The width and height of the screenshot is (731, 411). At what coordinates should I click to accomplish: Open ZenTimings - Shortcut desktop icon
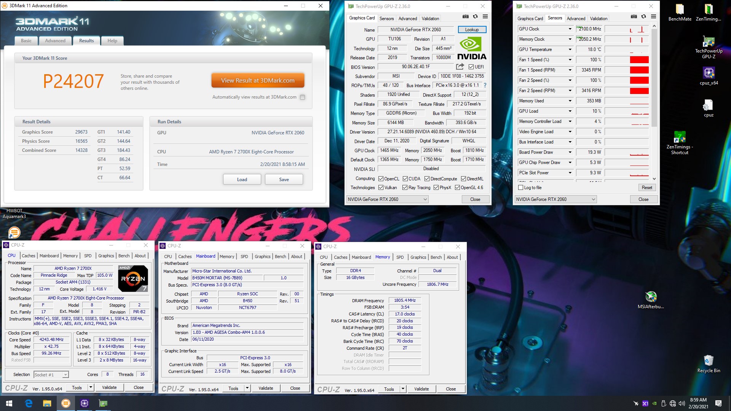(680, 143)
